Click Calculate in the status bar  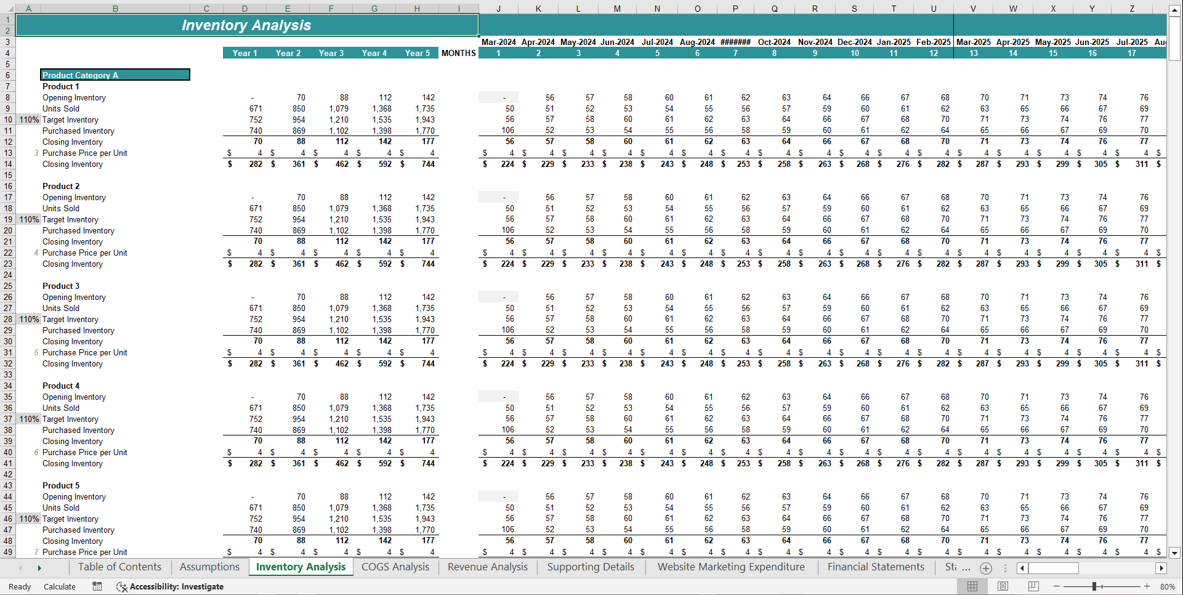[59, 586]
